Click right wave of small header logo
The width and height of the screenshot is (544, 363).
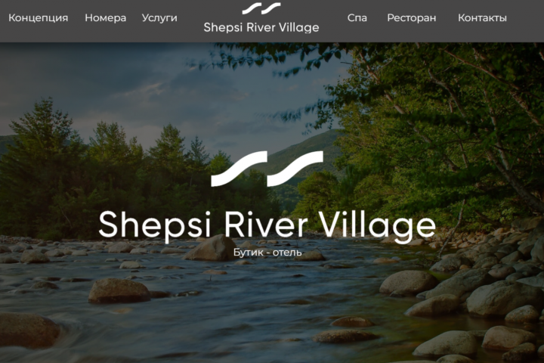(x=271, y=8)
